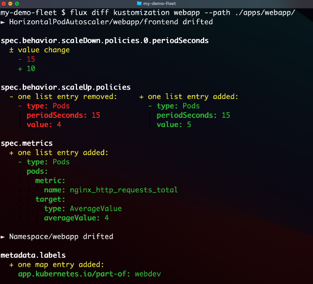Select the spec.behavior.scaleUp.policies heading

[65, 87]
